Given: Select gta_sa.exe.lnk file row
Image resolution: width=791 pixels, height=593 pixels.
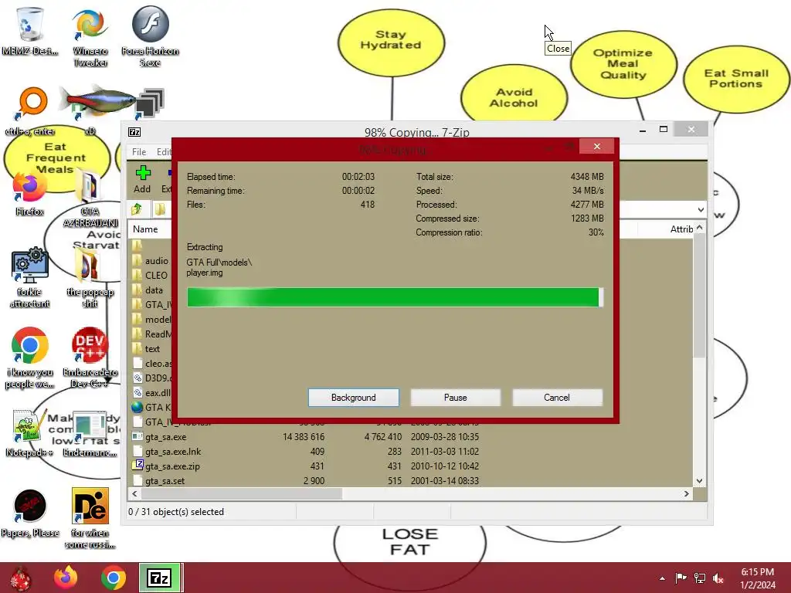Looking at the screenshot, I should pyautogui.click(x=411, y=451).
